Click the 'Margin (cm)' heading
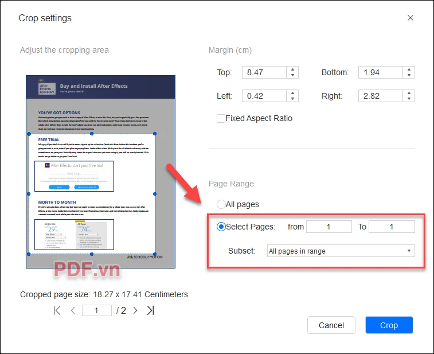This screenshot has height=354, width=434. [230, 50]
